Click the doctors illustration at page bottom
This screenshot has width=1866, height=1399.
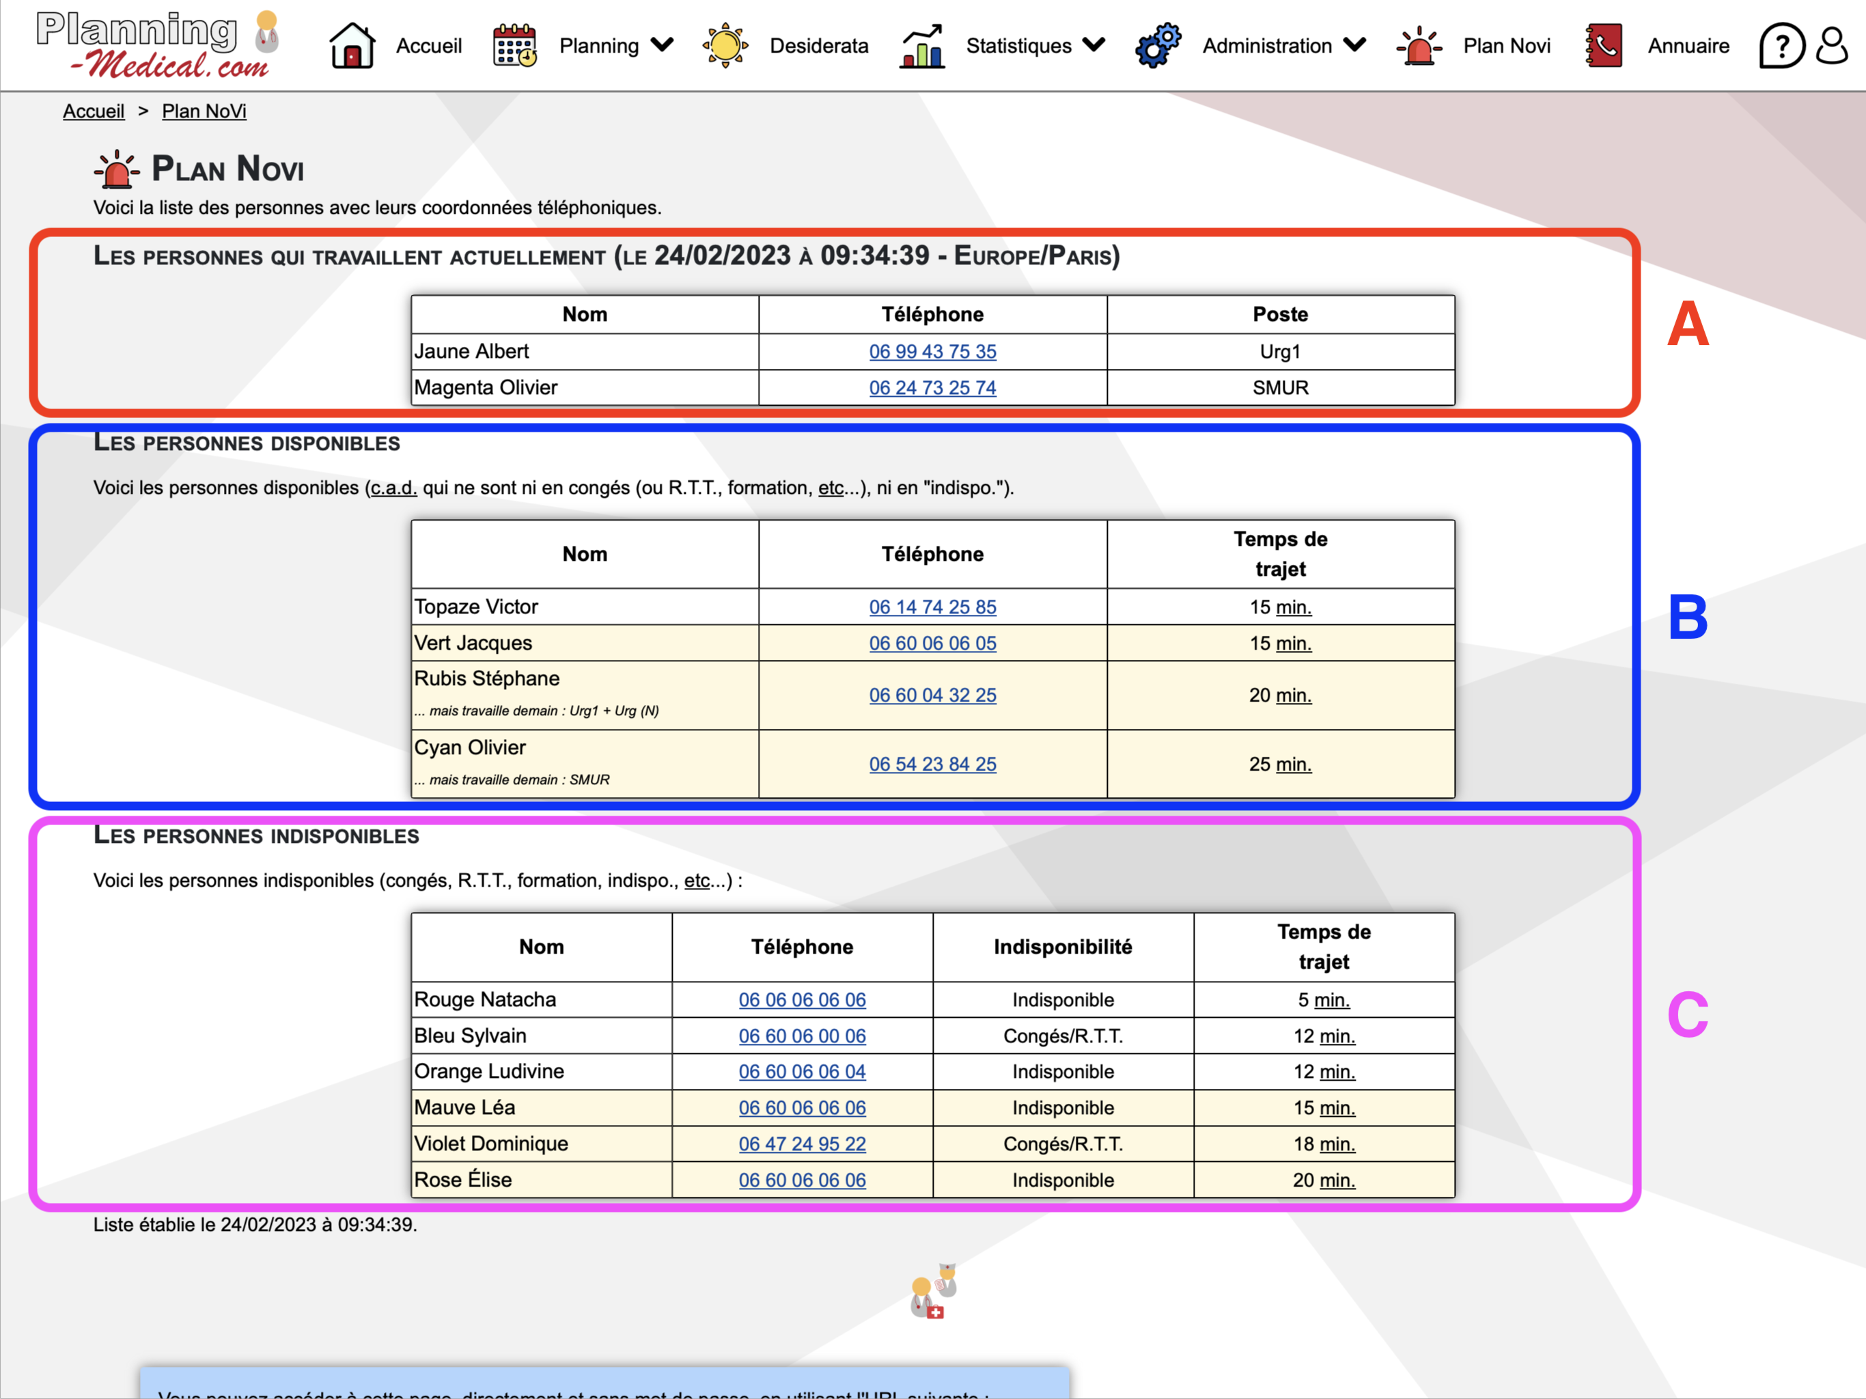coord(933,1292)
